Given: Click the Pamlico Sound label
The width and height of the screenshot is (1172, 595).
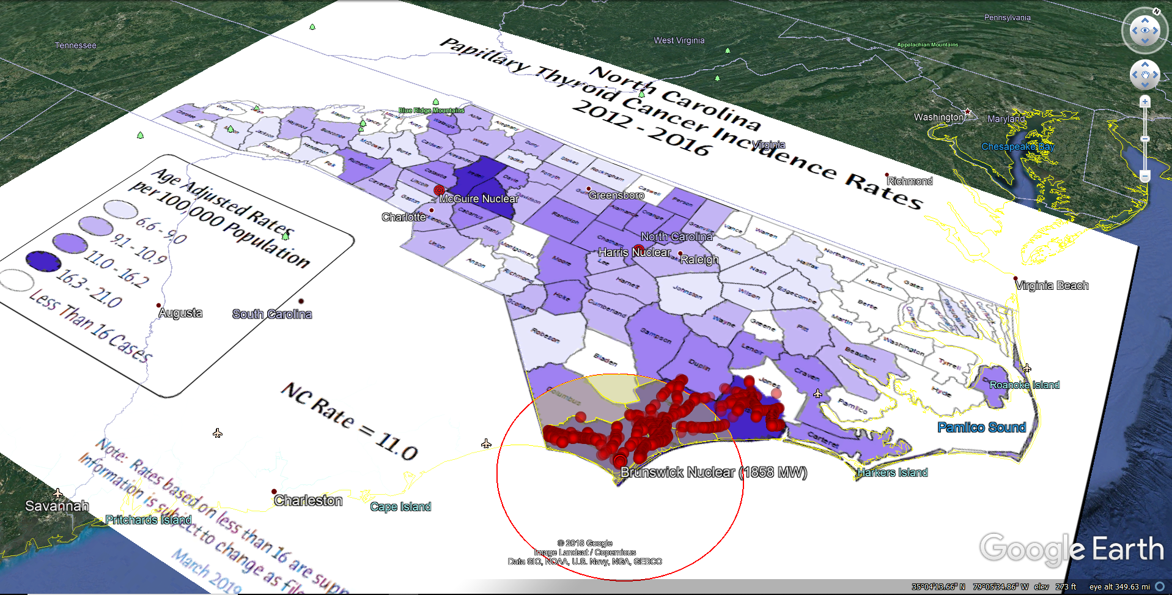Looking at the screenshot, I should (x=981, y=427).
